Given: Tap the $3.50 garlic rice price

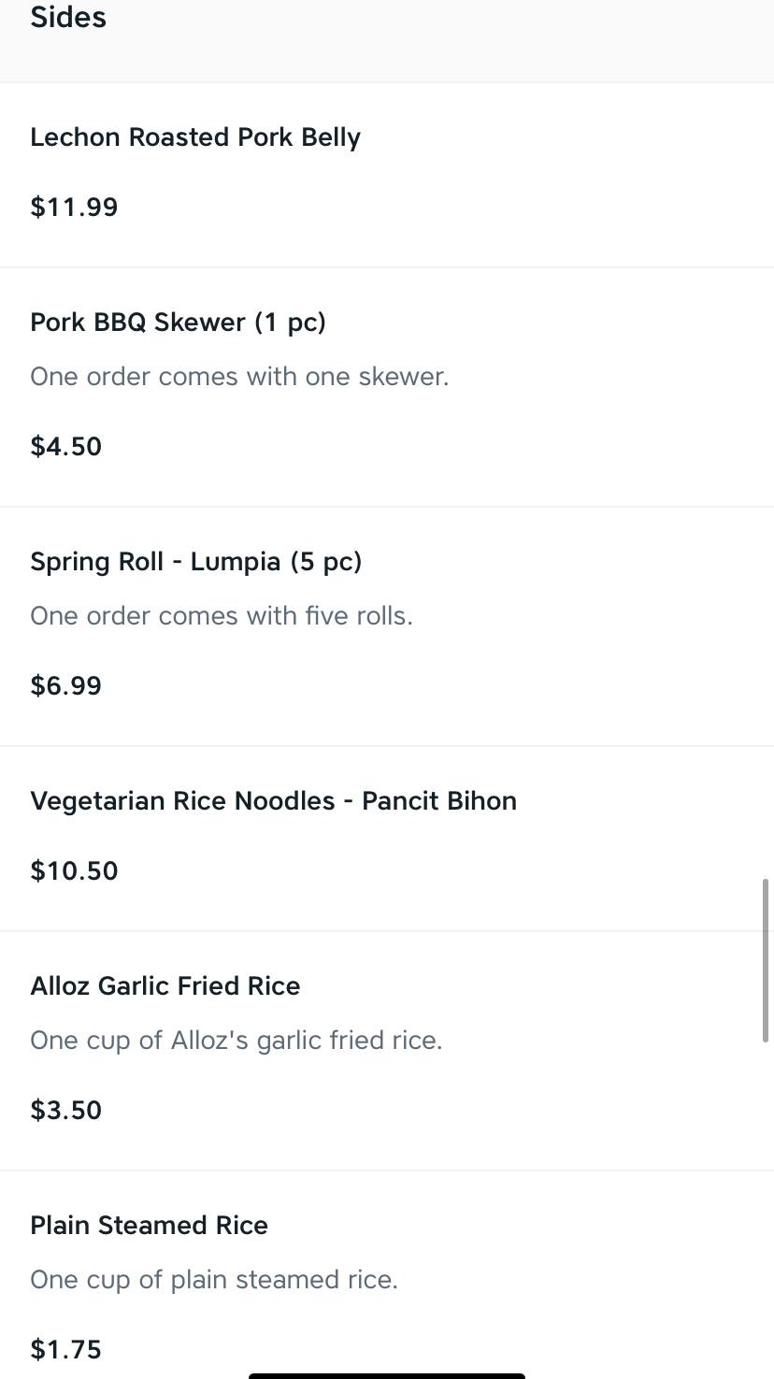Looking at the screenshot, I should tap(65, 1110).
